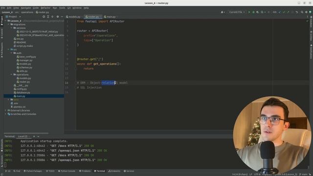Open the Window menu
Viewport: 313px width, 176px height.
point(77,8)
